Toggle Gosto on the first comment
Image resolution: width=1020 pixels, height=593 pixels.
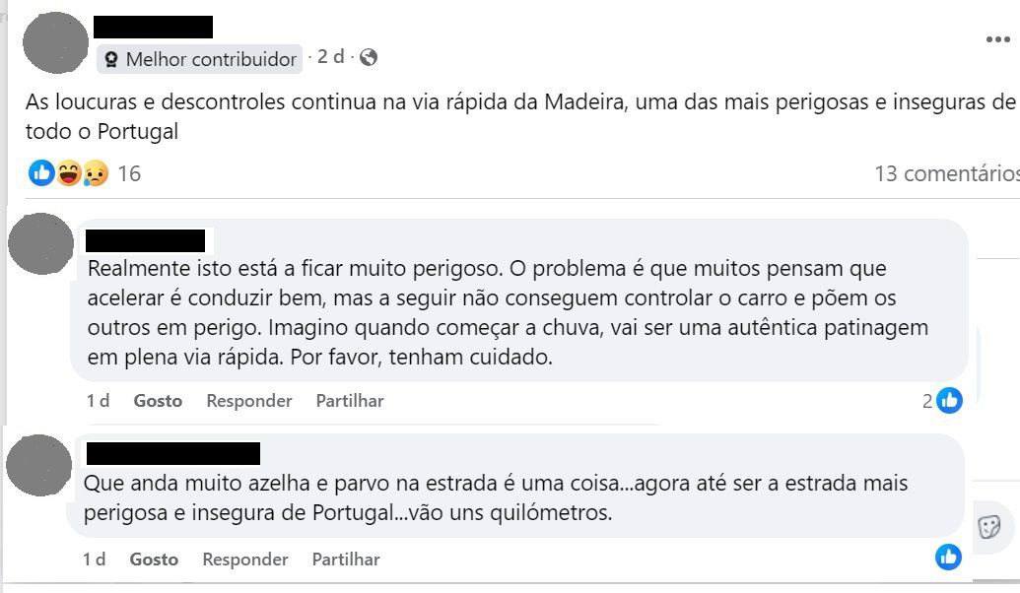158,401
